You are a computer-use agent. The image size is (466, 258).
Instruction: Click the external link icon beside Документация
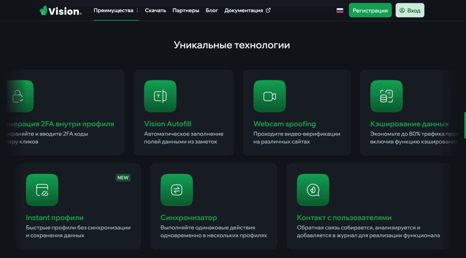point(268,10)
